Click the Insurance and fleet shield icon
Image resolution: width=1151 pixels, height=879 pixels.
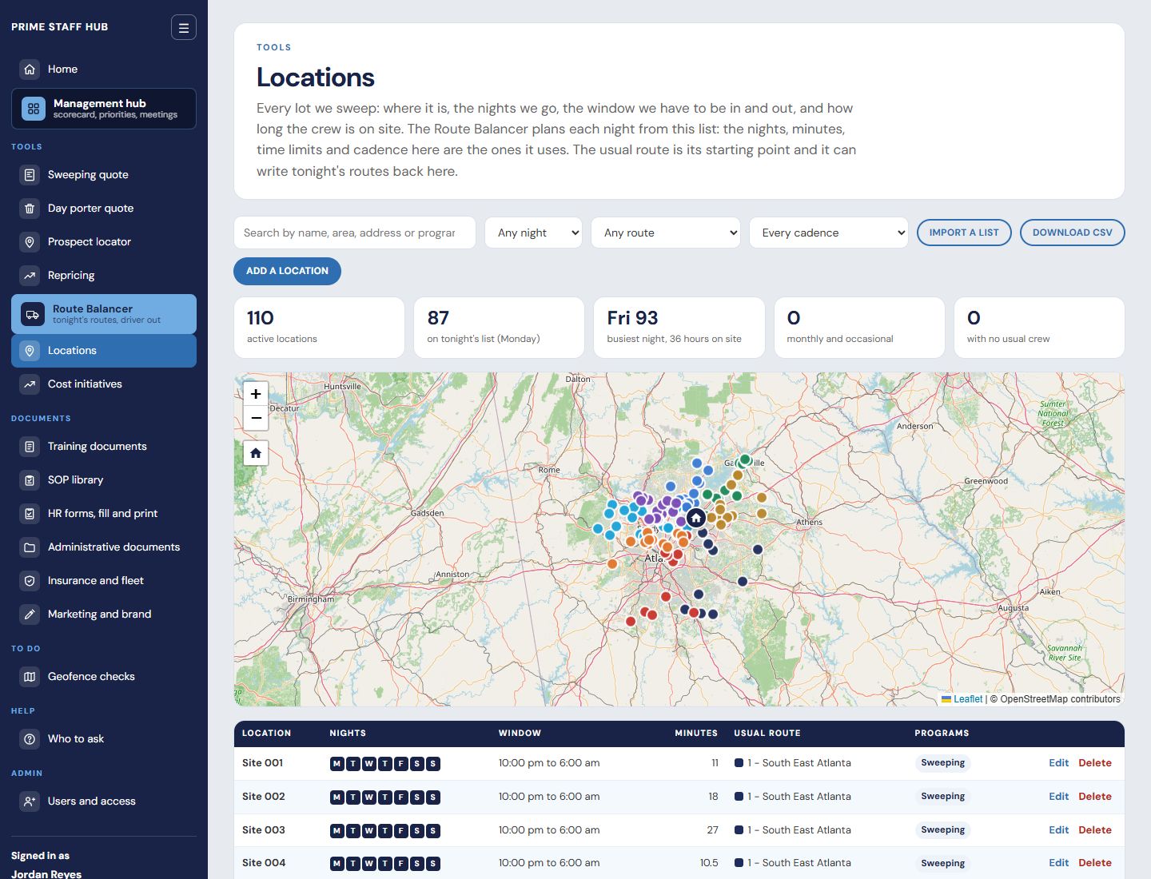(x=30, y=581)
